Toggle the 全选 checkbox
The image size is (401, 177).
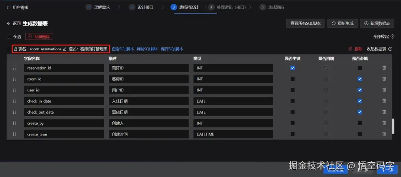pos(9,36)
